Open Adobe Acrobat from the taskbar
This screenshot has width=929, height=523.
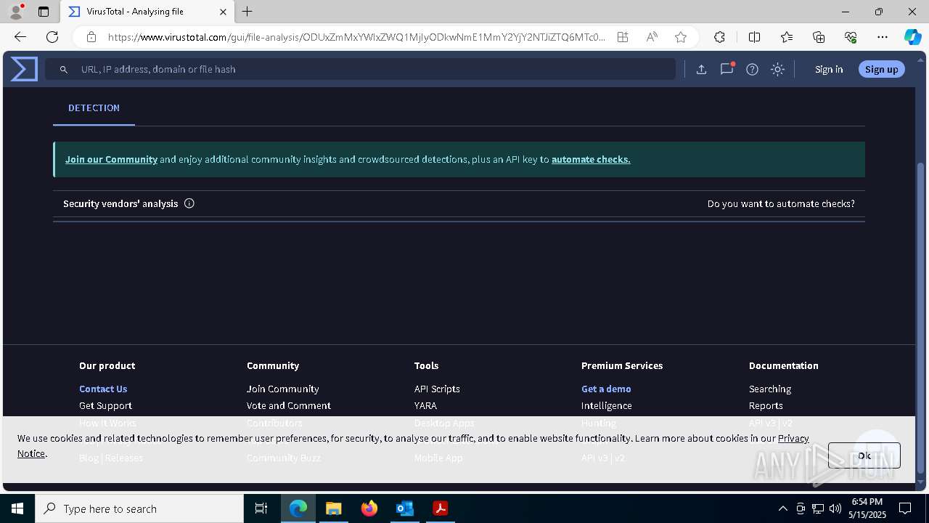click(x=440, y=508)
